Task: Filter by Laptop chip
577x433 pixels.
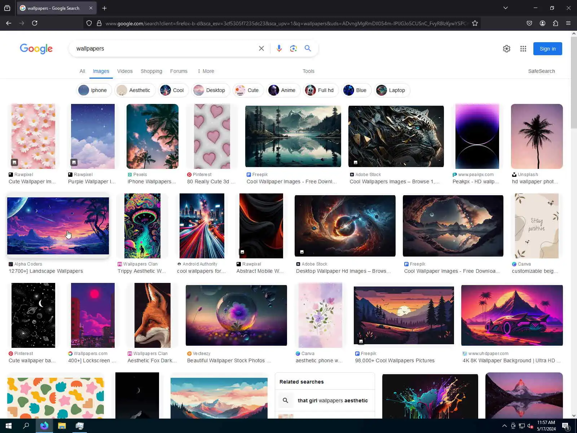Action: (x=392, y=90)
